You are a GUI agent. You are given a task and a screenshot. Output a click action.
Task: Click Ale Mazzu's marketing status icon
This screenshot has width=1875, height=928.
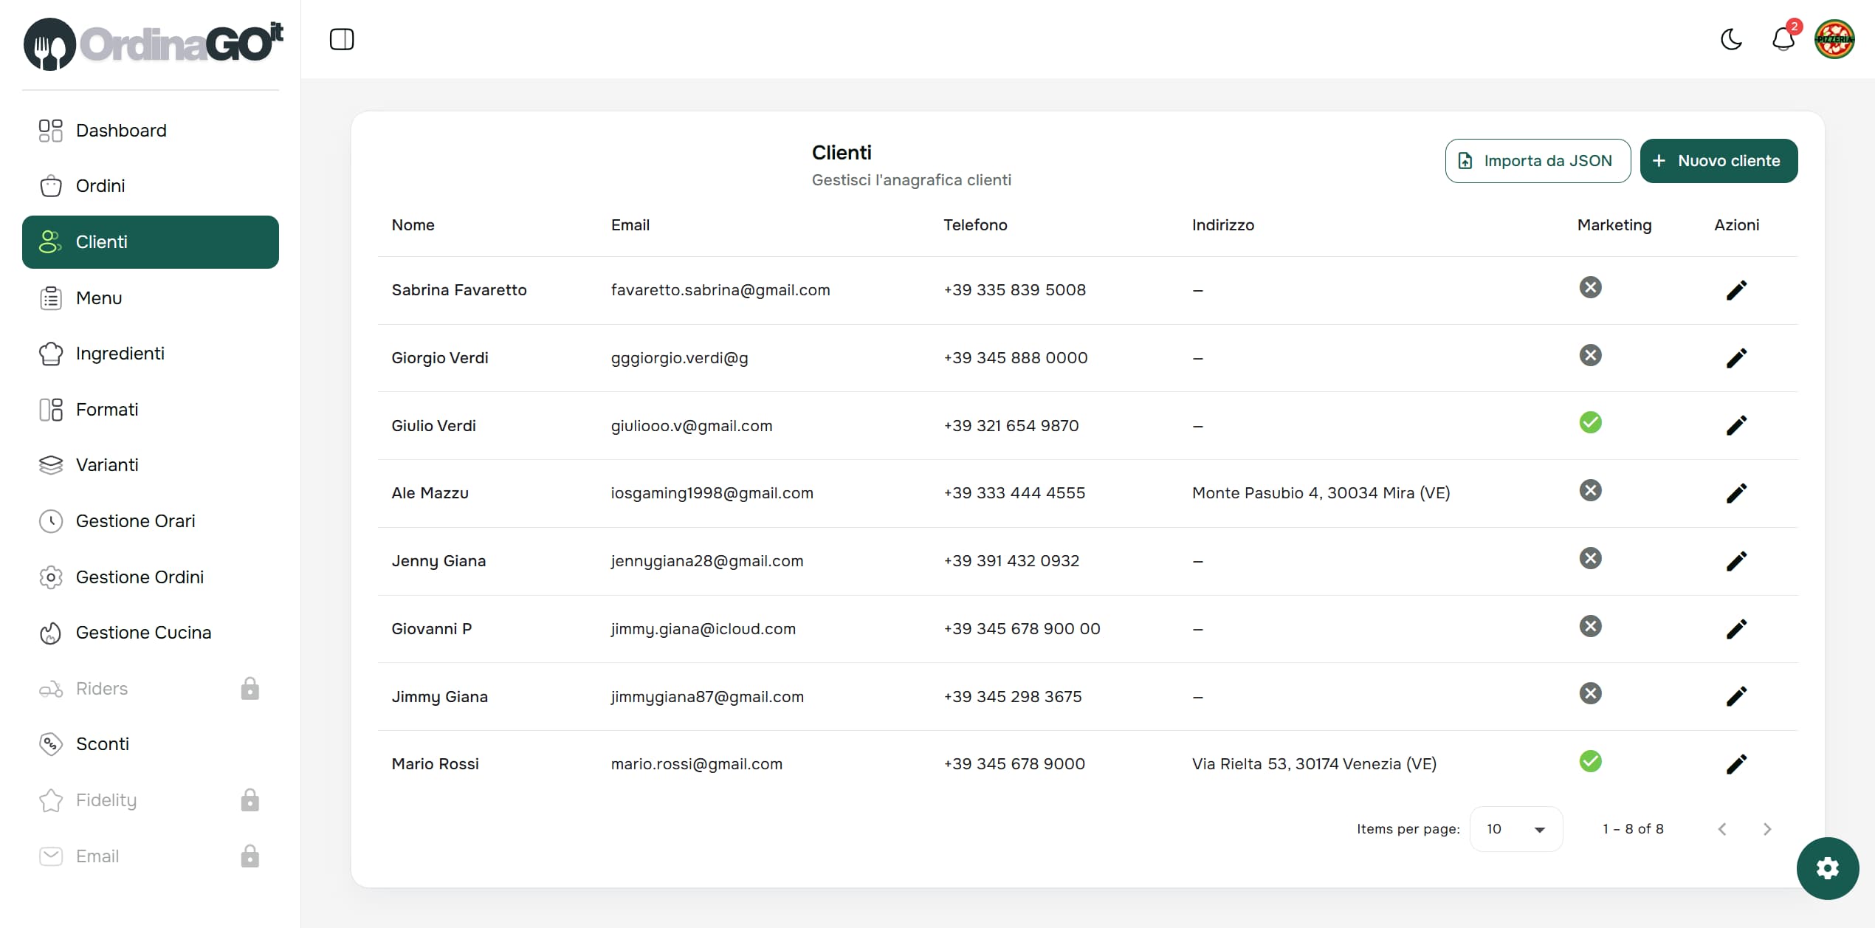(x=1590, y=490)
